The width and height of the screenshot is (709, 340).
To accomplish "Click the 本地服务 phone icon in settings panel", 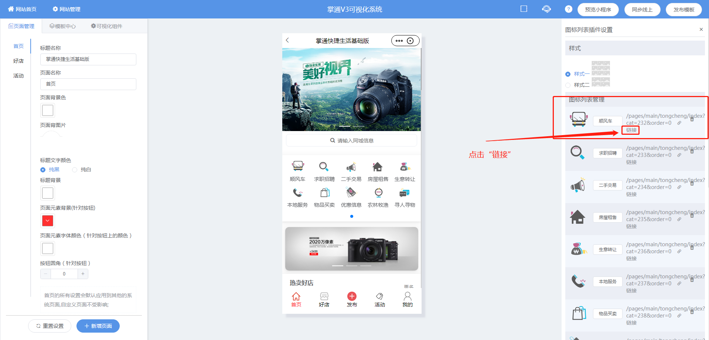I will 578,281.
